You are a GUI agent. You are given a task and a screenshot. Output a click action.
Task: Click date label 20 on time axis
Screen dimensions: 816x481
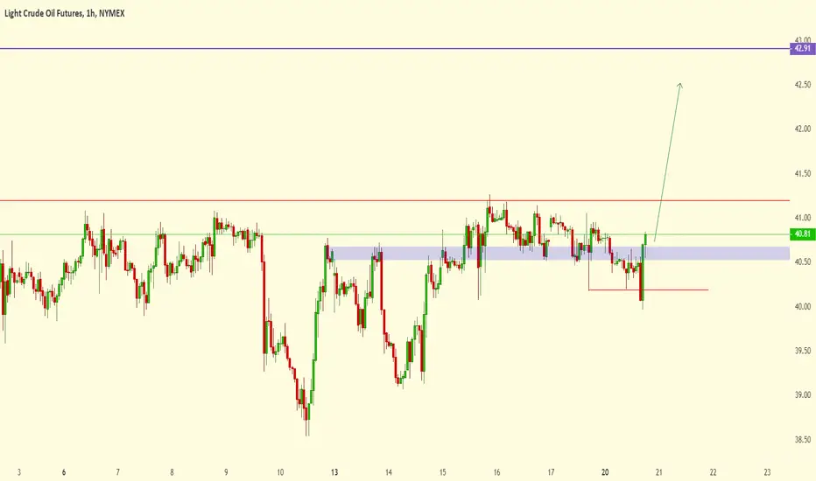click(x=605, y=472)
